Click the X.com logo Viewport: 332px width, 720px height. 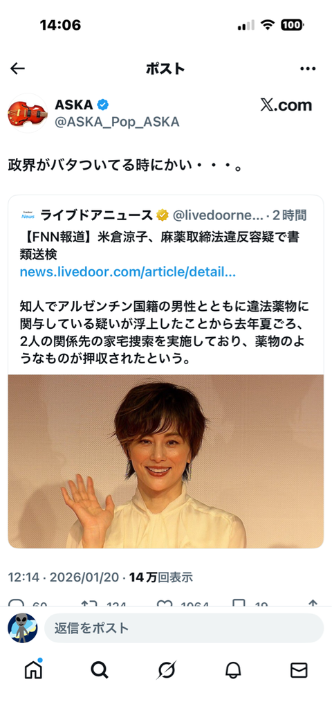click(x=286, y=105)
